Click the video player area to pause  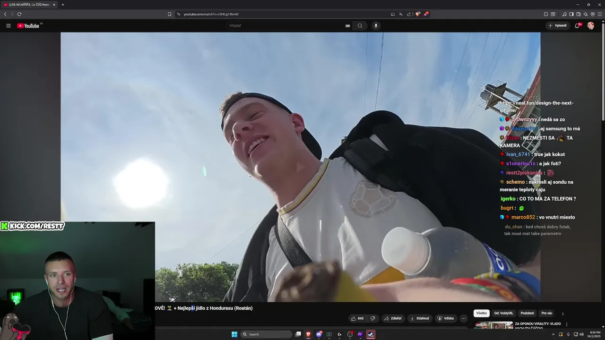pos(300,167)
